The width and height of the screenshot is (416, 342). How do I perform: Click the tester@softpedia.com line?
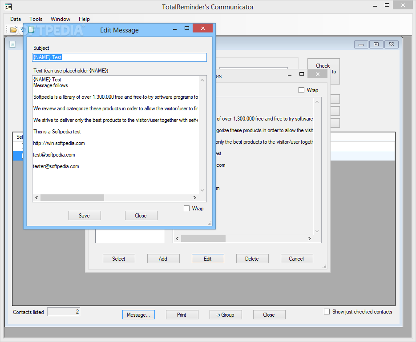[56, 166]
